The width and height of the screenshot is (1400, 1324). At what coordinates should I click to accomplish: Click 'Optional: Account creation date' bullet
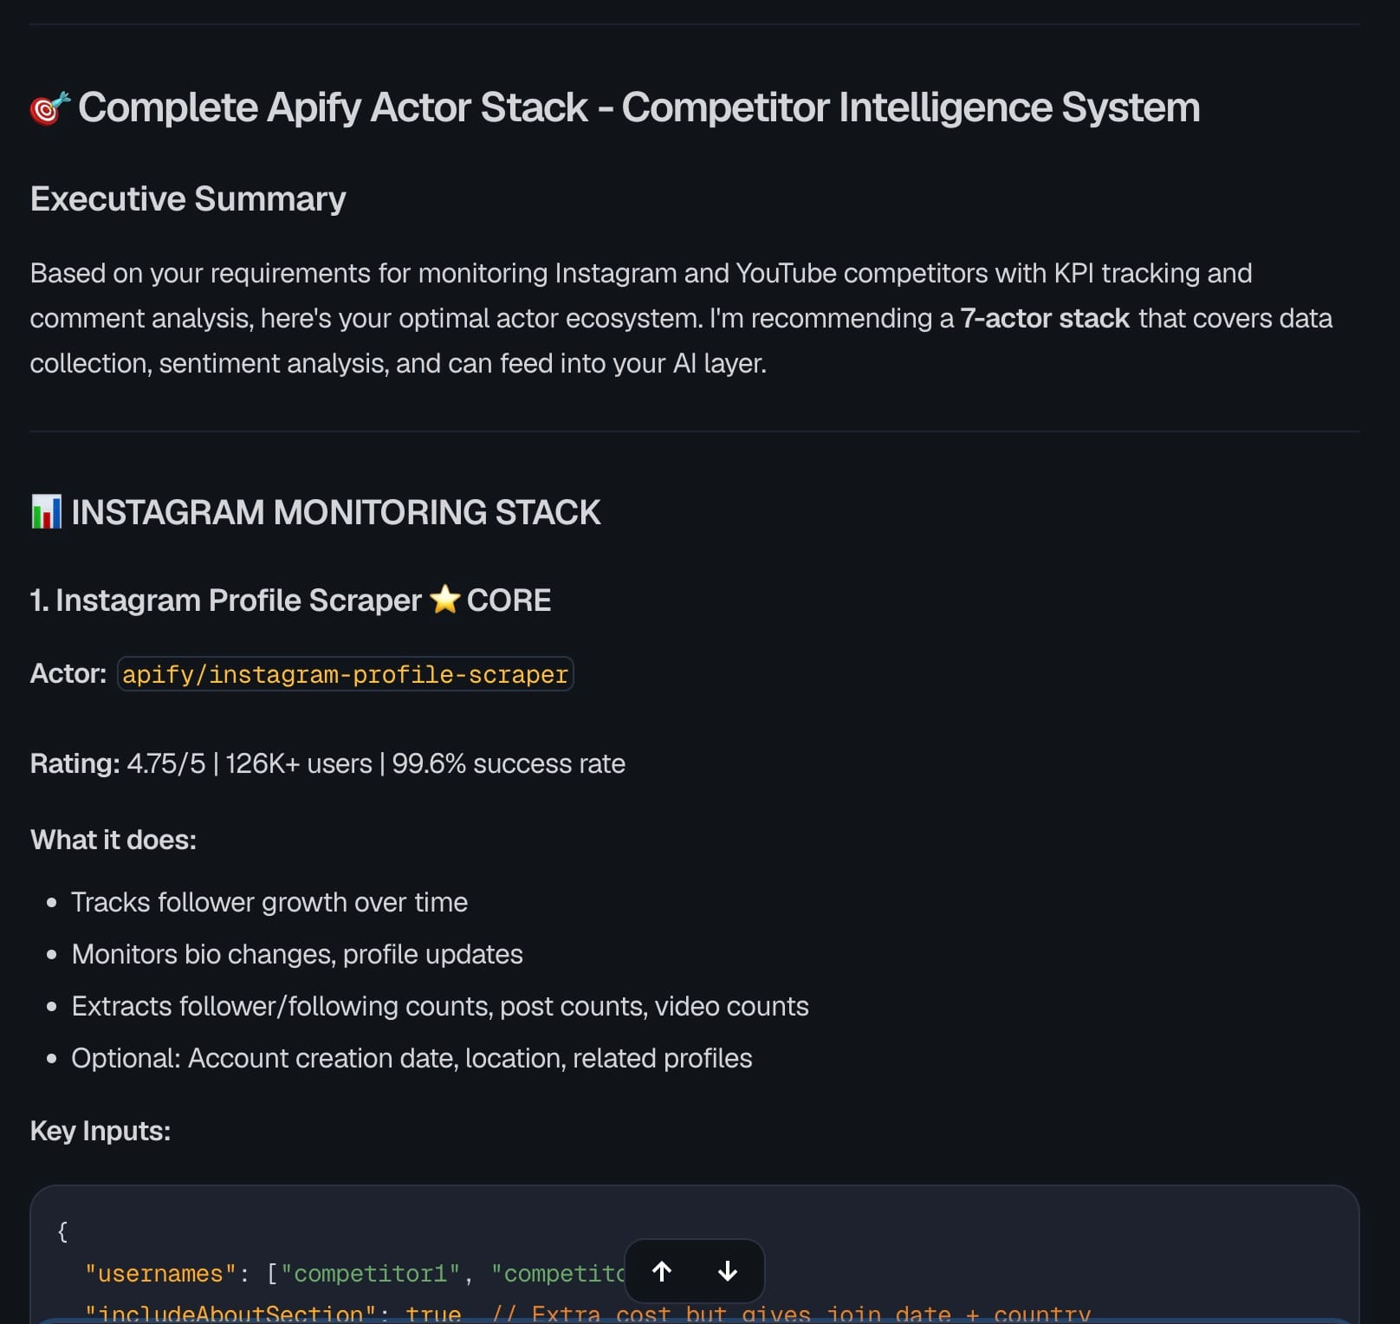pos(412,1058)
